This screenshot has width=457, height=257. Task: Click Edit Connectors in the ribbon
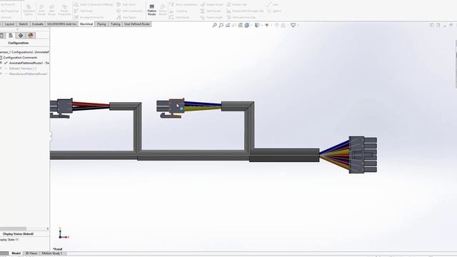130,11
